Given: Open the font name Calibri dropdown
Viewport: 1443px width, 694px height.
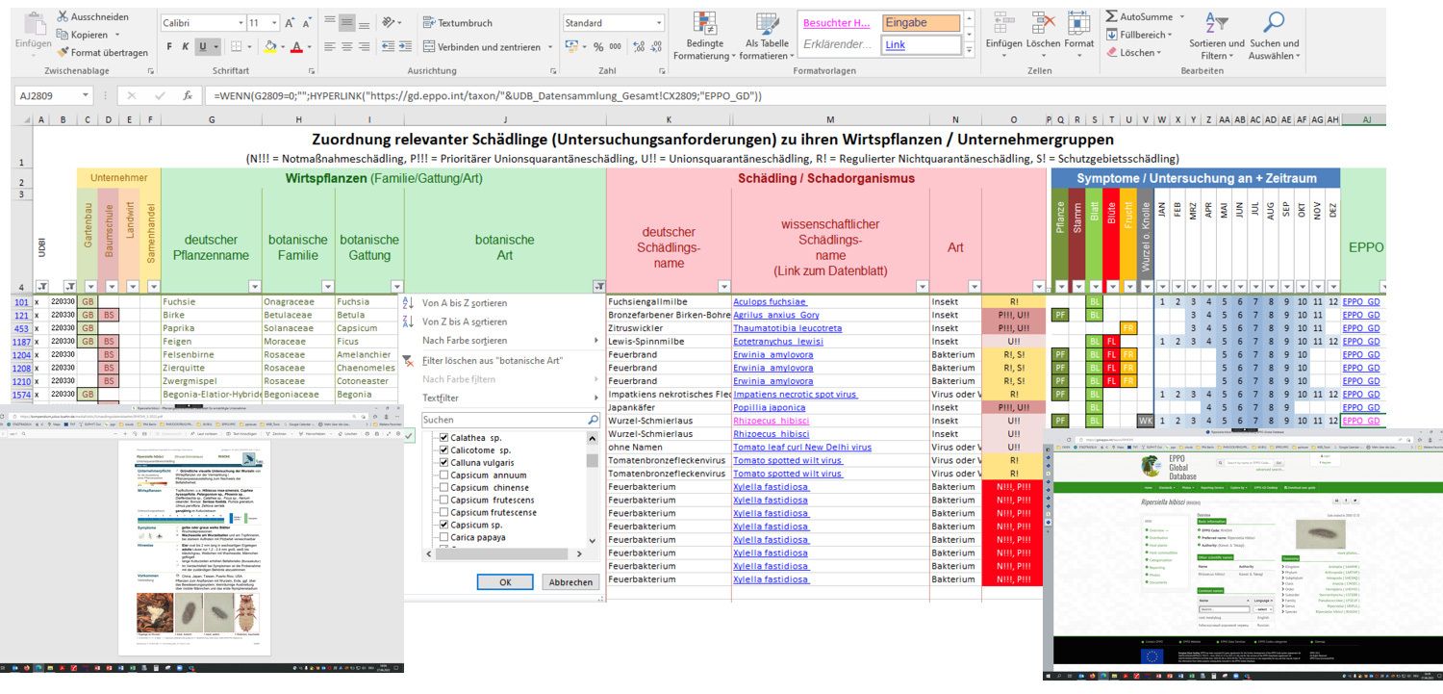Looking at the screenshot, I should pos(240,22).
